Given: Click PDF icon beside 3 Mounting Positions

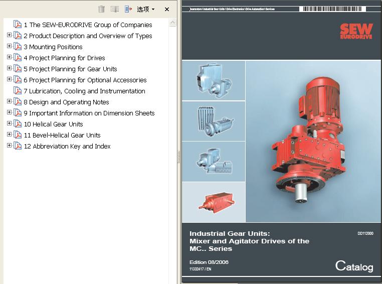Looking at the screenshot, I should [x=18, y=47].
